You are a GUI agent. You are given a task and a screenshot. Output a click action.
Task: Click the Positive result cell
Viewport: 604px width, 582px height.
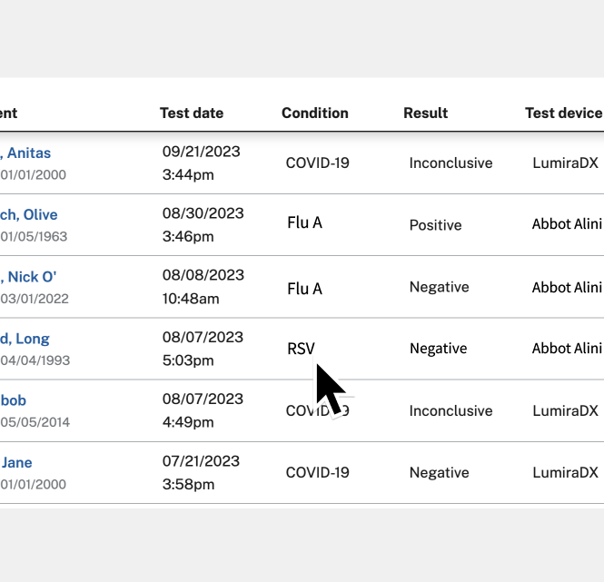pos(435,225)
